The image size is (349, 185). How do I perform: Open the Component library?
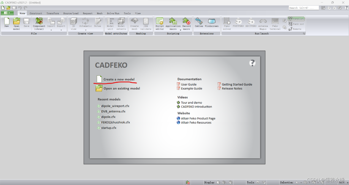point(39,24)
